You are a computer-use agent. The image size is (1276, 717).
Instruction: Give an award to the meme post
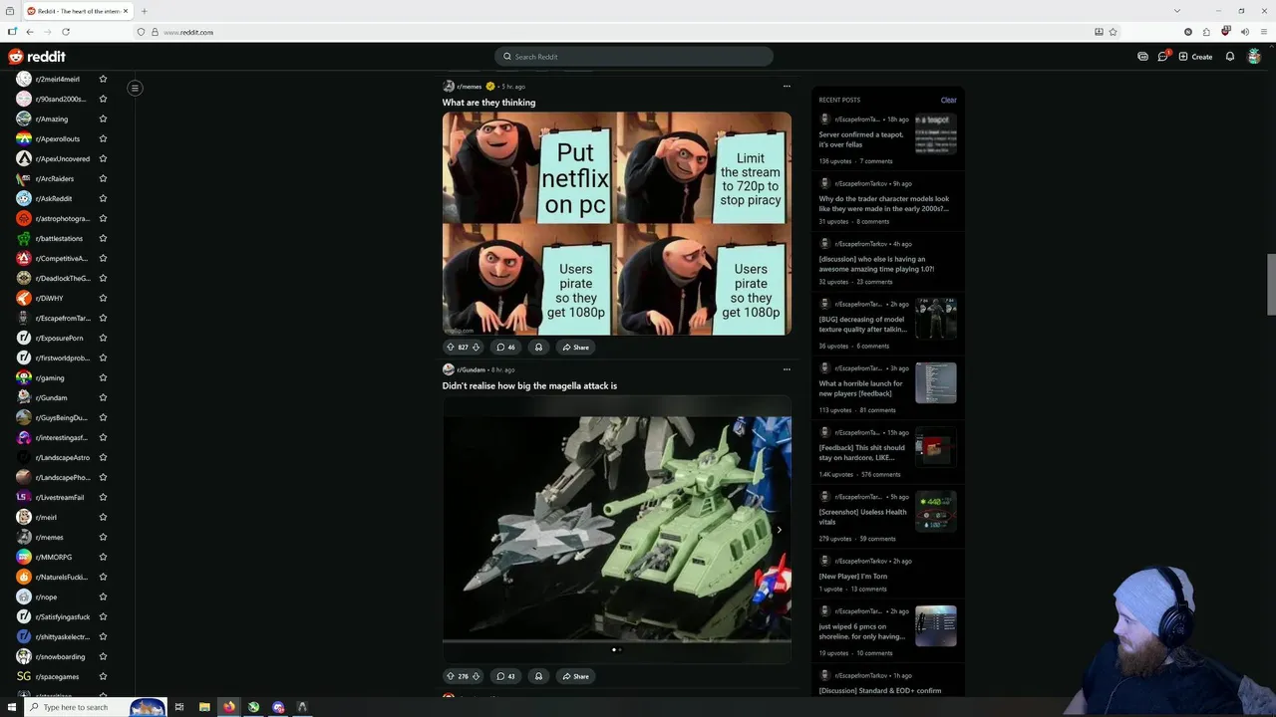pyautogui.click(x=538, y=348)
